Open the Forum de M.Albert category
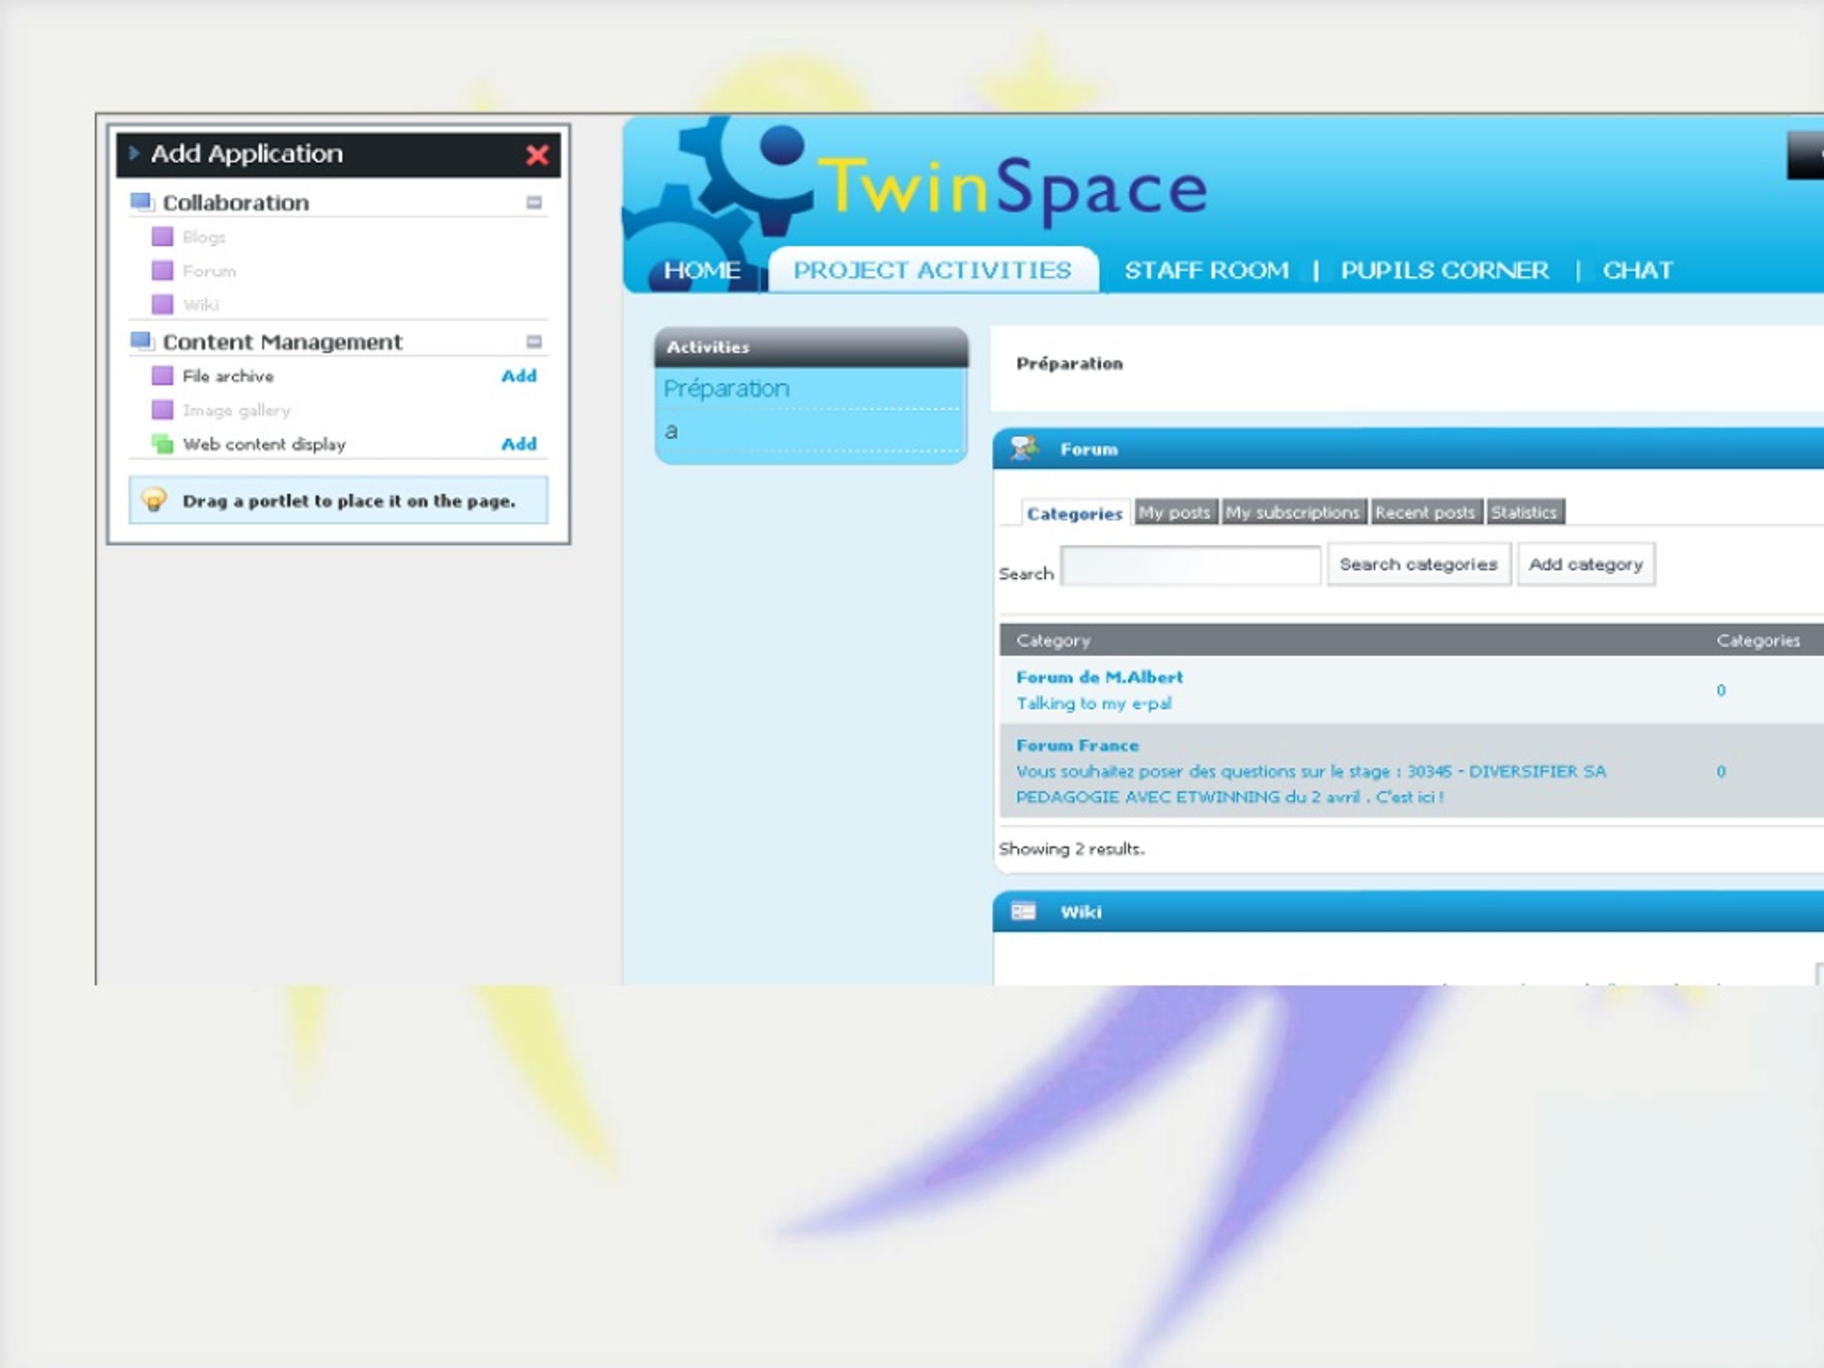 pos(1099,677)
